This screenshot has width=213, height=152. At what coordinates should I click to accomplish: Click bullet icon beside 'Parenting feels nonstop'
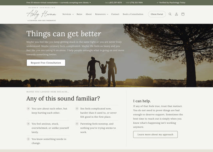(77, 124)
